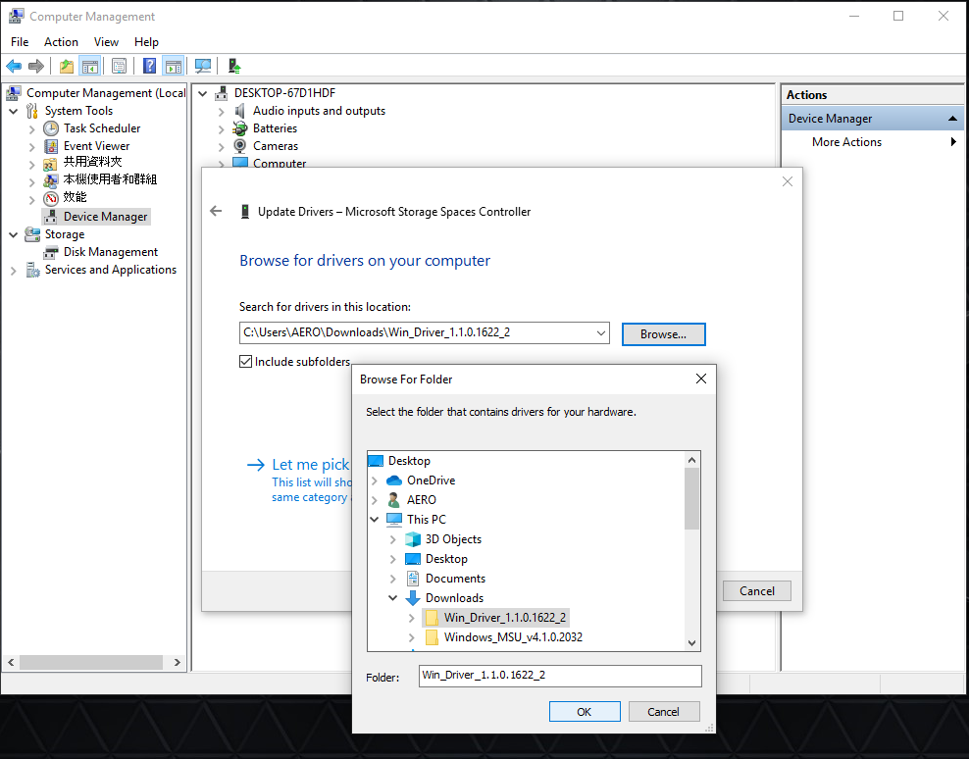This screenshot has height=759, width=969.
Task: Click the Scan for hardware changes icon
Action: [x=203, y=66]
